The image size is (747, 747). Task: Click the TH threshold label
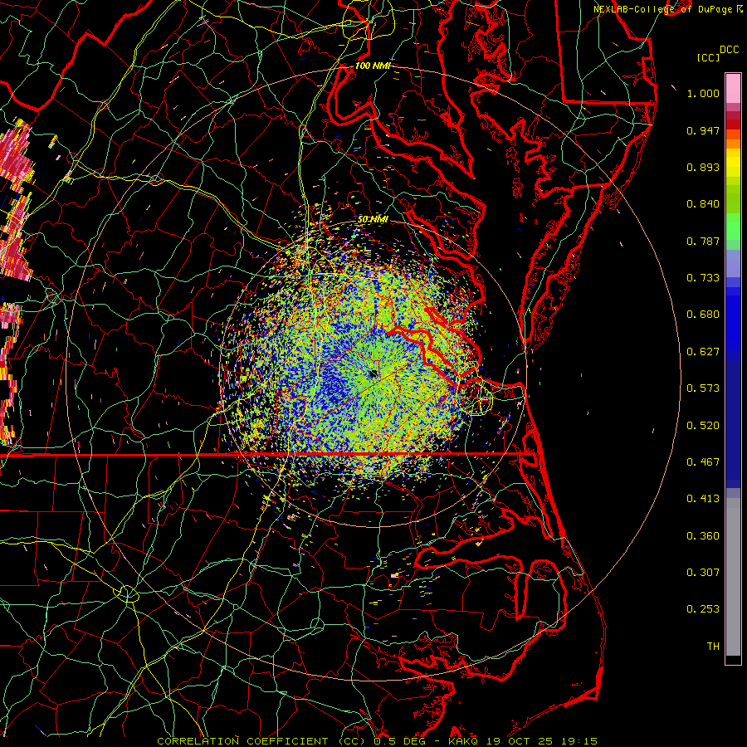coord(713,647)
